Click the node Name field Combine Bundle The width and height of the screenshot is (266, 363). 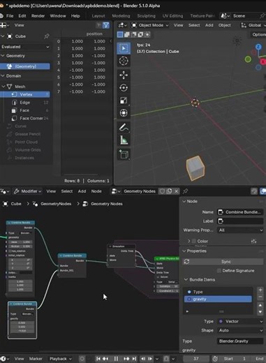[240, 212]
